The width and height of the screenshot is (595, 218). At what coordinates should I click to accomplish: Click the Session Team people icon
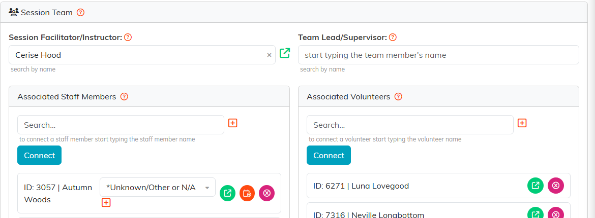[14, 13]
